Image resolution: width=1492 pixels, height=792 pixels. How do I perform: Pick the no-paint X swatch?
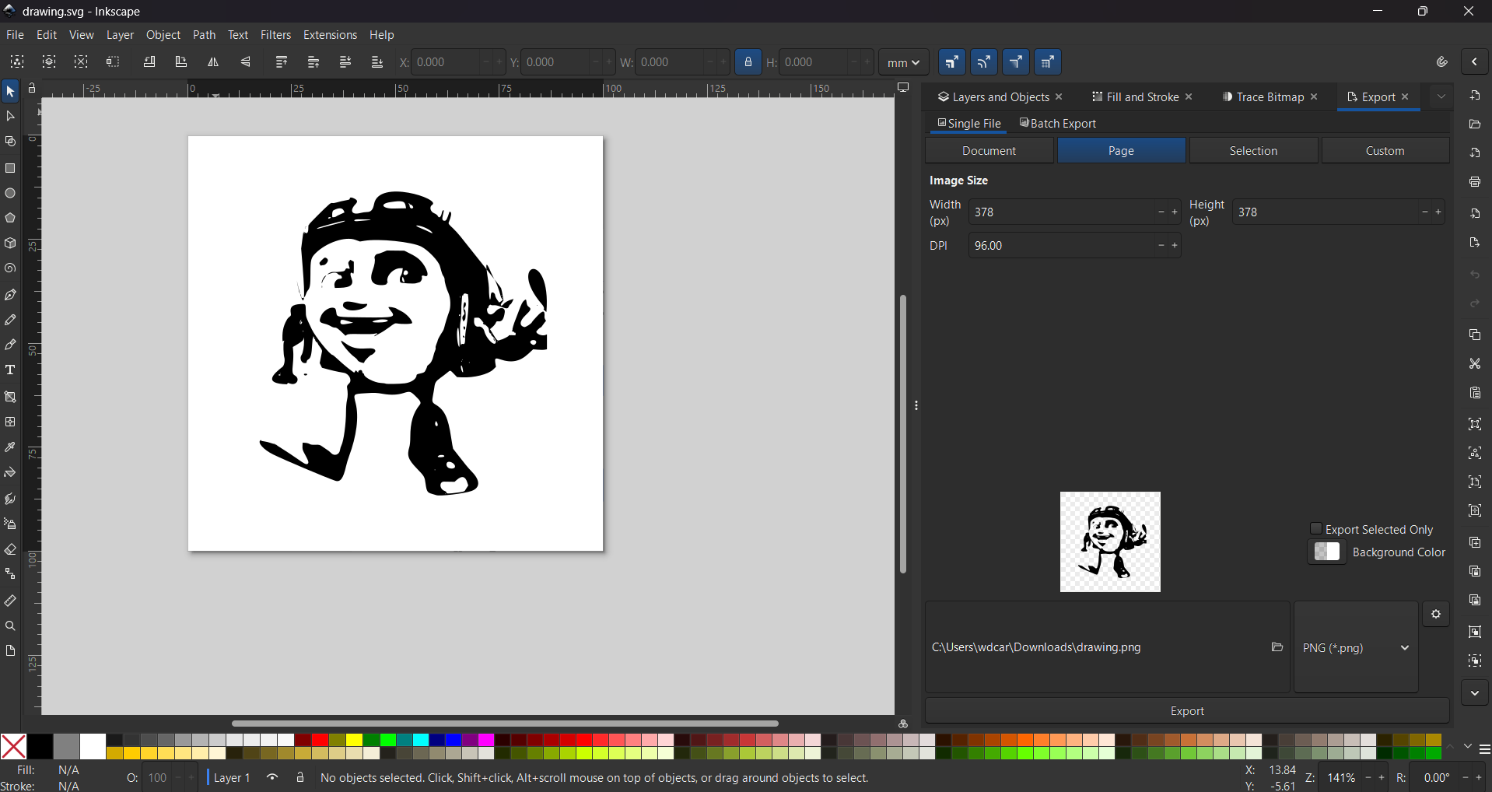click(13, 747)
